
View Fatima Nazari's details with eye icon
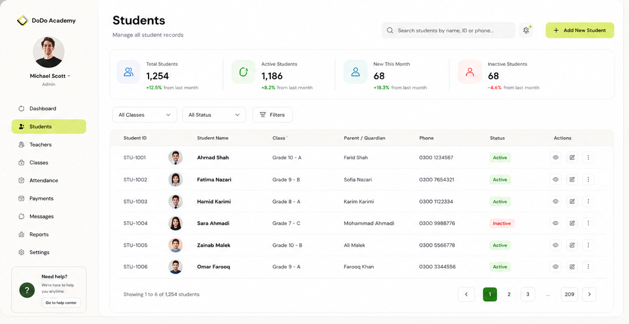pos(555,180)
